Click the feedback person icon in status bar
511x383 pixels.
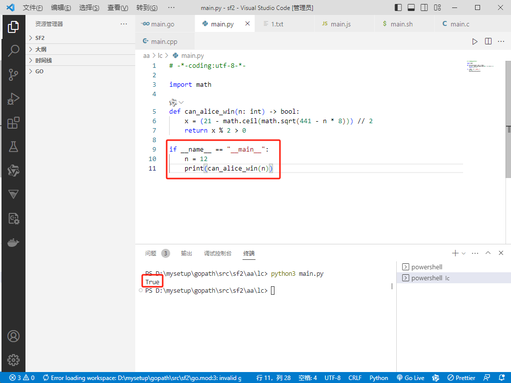point(487,378)
